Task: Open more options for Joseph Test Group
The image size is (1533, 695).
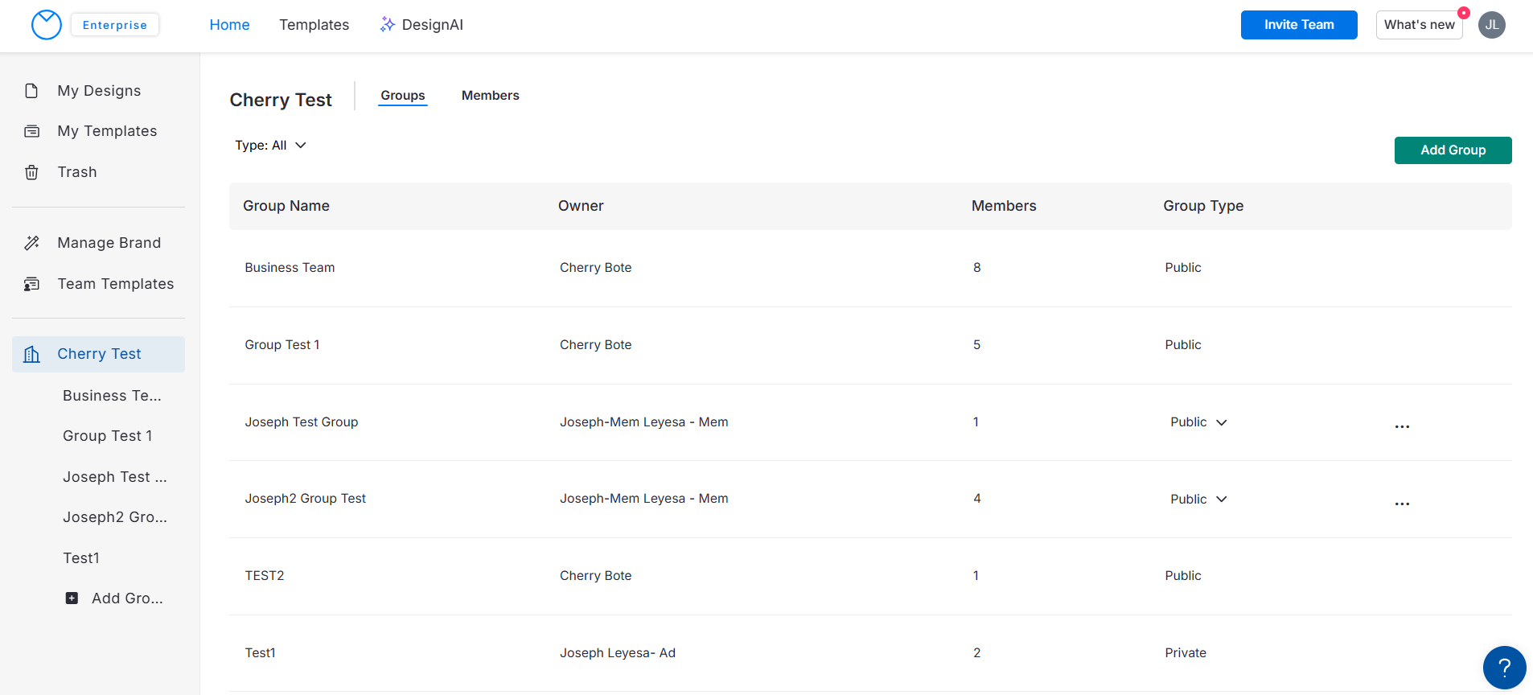Action: (x=1402, y=426)
